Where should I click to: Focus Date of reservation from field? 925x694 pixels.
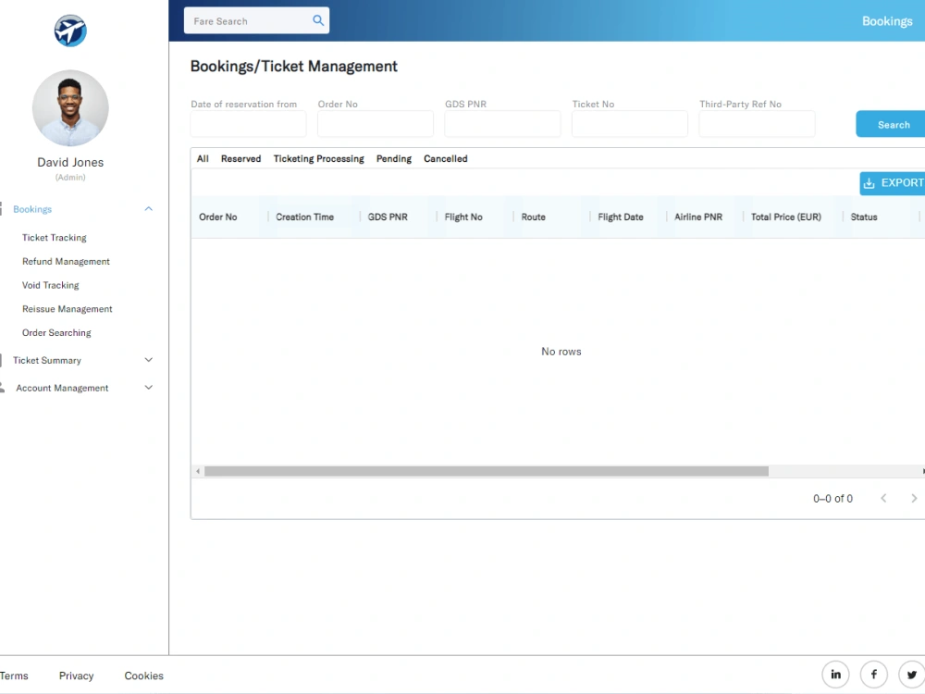[x=248, y=124]
